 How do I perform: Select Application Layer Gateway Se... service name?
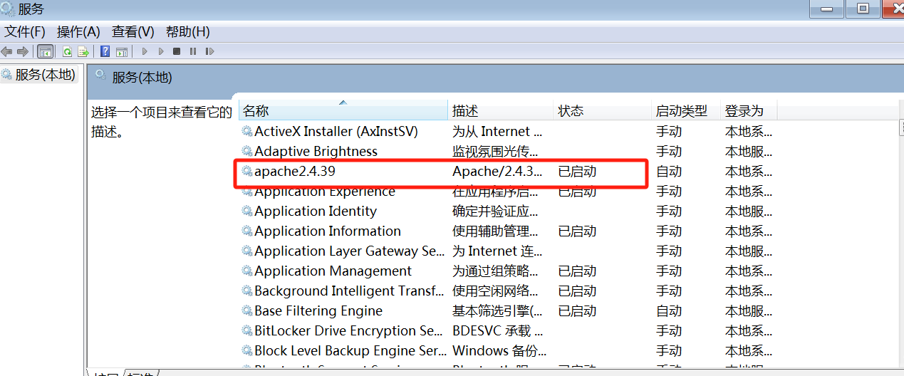[x=349, y=251]
